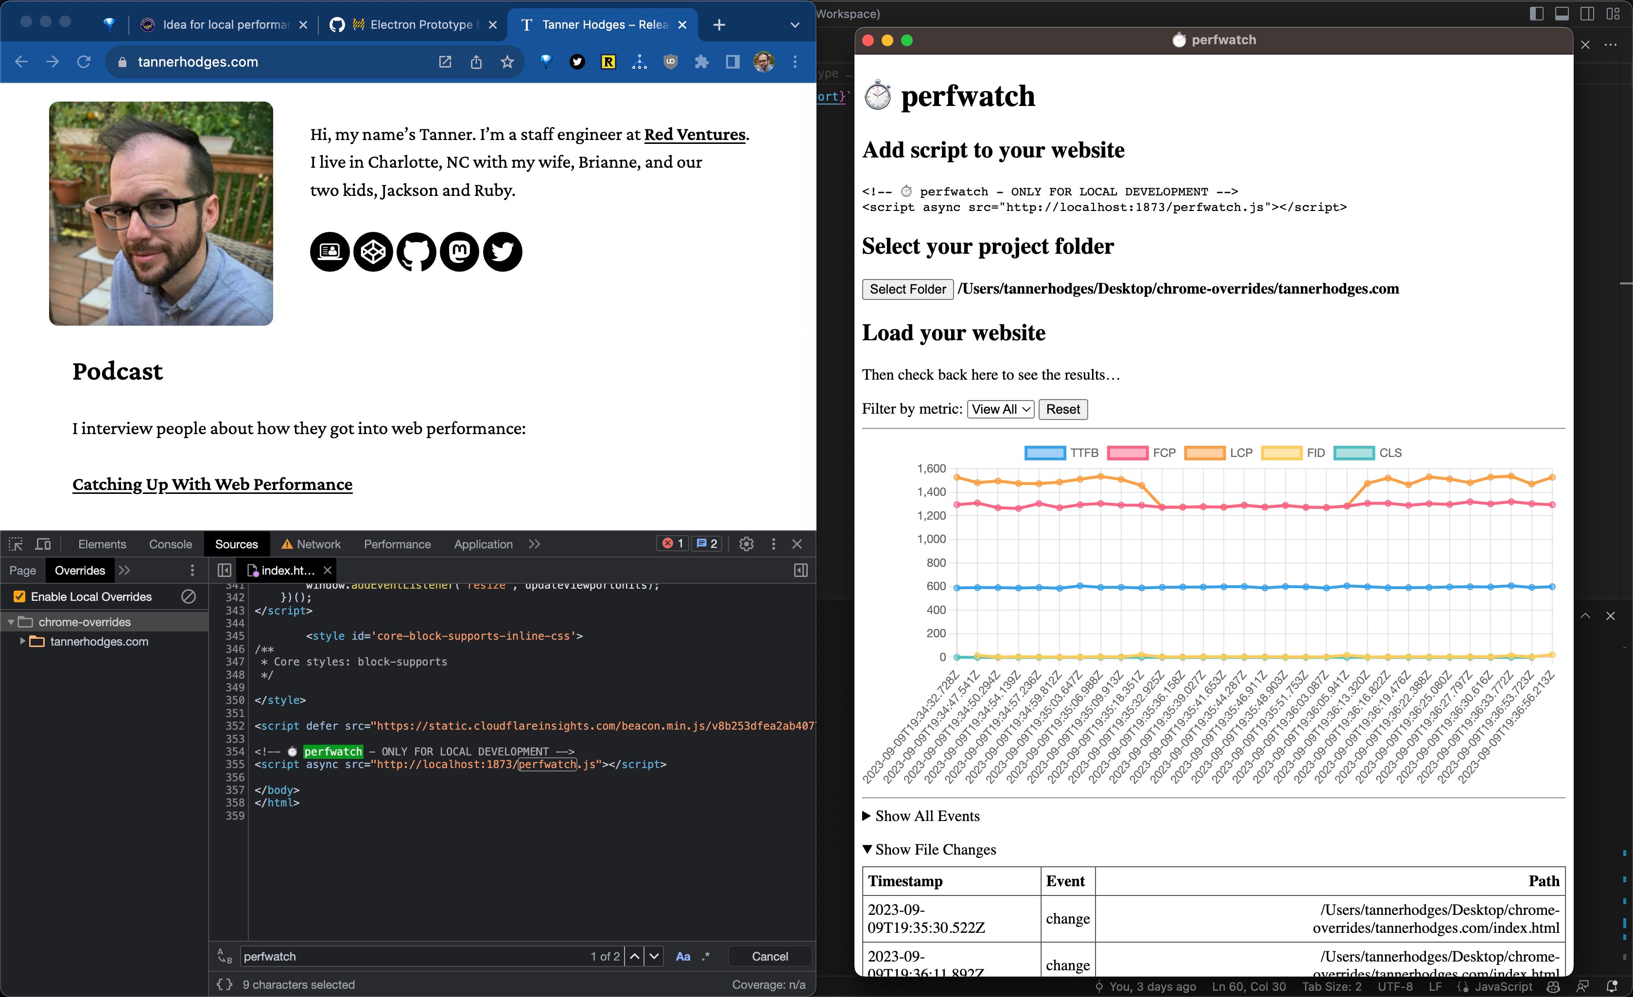Expand the tannerhodges.com folder tree item
1633x997 pixels.
tap(23, 641)
